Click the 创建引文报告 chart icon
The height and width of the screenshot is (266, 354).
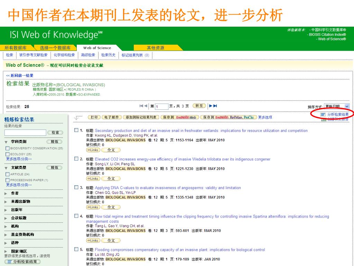tap(324, 119)
